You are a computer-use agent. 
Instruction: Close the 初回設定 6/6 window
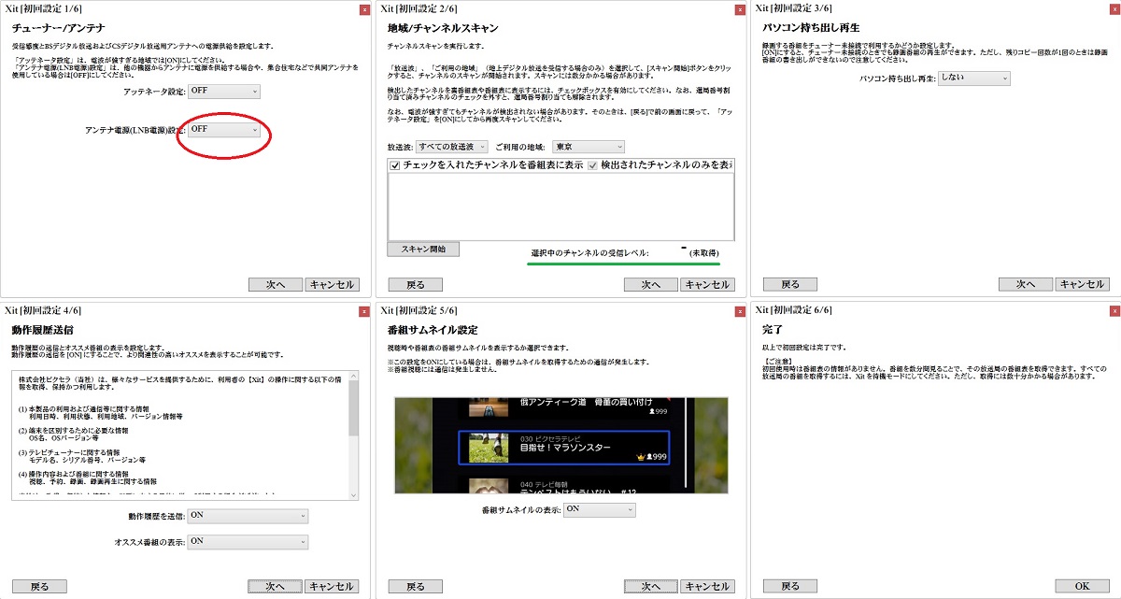pyautogui.click(x=1114, y=309)
